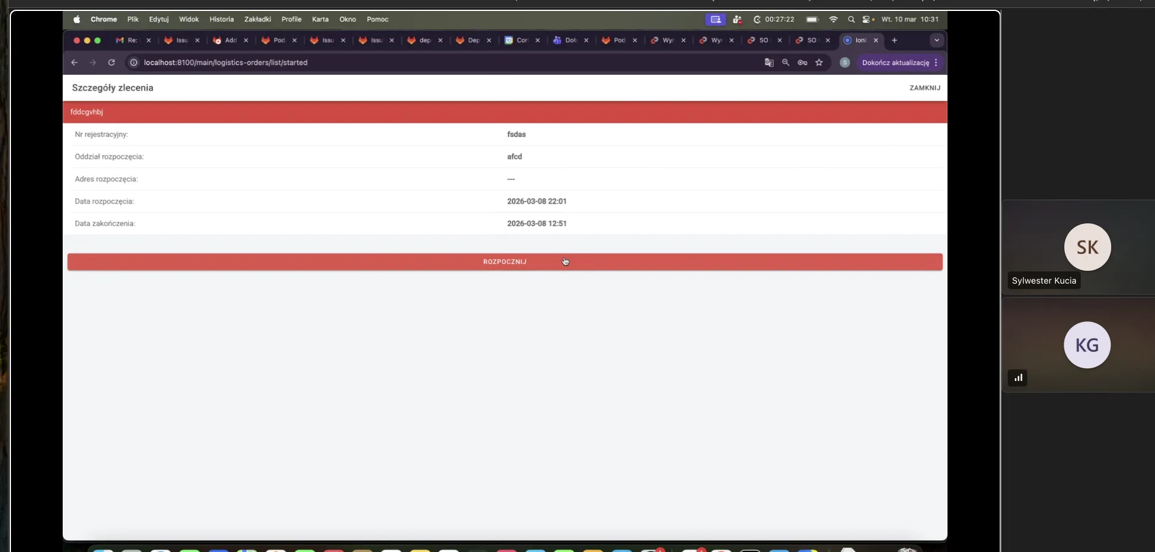1155x552 pixels.
Task: Open the Zakładki menu
Action: coord(257,19)
